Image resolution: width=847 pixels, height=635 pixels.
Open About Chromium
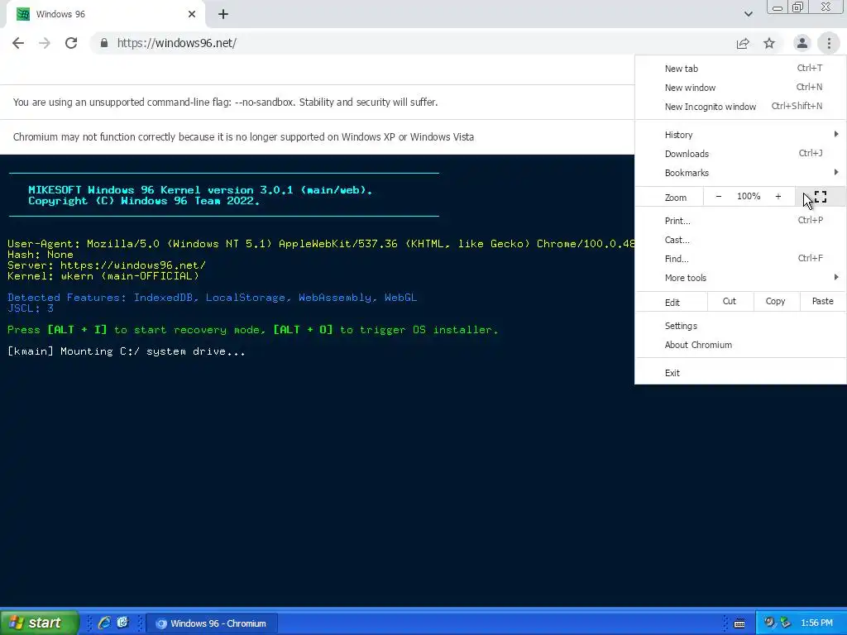click(740, 345)
